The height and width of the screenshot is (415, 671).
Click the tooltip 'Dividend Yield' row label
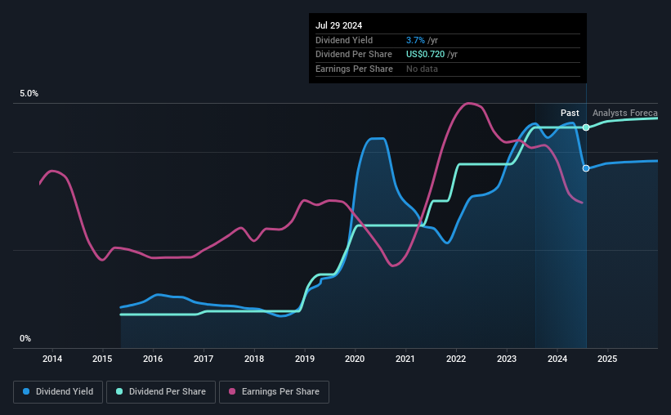pos(344,40)
